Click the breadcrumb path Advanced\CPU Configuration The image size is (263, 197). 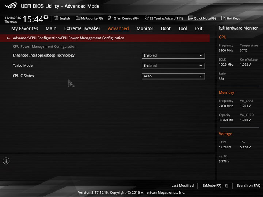(36, 38)
